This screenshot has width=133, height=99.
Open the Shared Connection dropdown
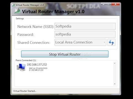point(80,42)
